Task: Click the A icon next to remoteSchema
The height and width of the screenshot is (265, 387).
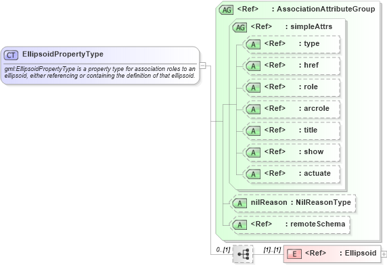Action: click(x=240, y=225)
